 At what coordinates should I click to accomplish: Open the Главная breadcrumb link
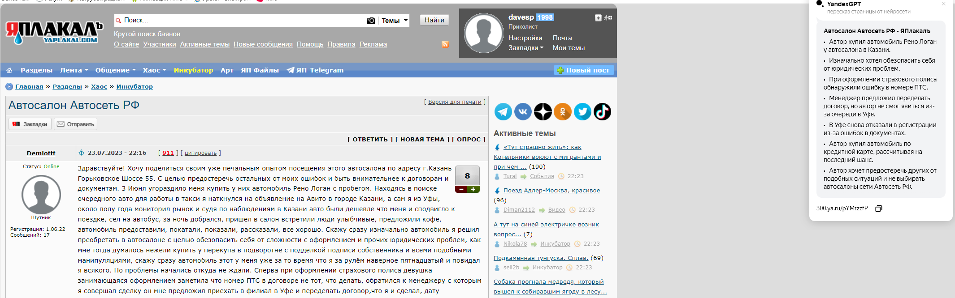click(29, 86)
